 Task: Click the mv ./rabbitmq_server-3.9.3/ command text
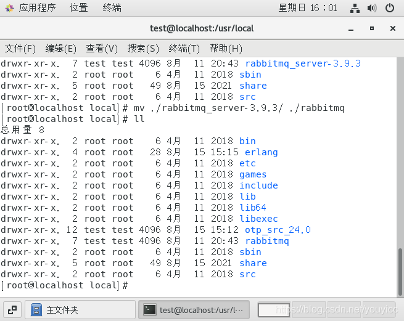coord(208,108)
